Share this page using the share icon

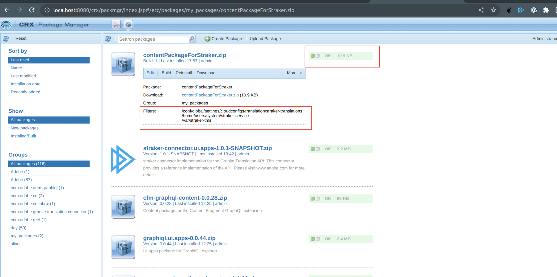(481, 10)
